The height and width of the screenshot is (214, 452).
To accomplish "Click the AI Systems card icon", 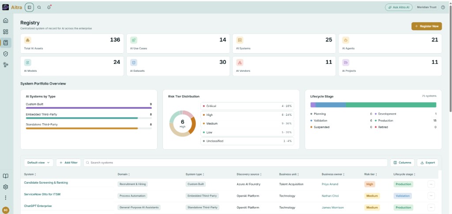I will [x=240, y=40].
